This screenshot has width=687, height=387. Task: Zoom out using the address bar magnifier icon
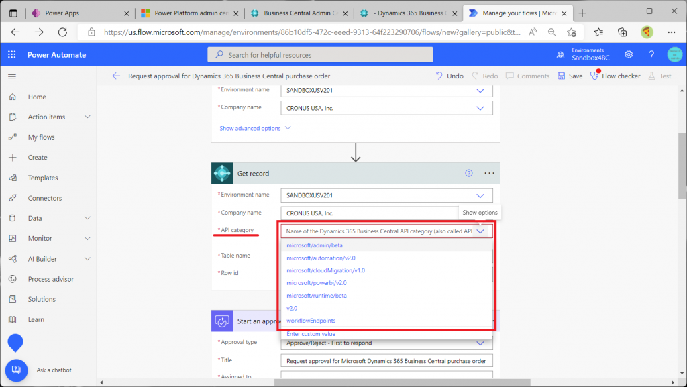[x=552, y=32]
